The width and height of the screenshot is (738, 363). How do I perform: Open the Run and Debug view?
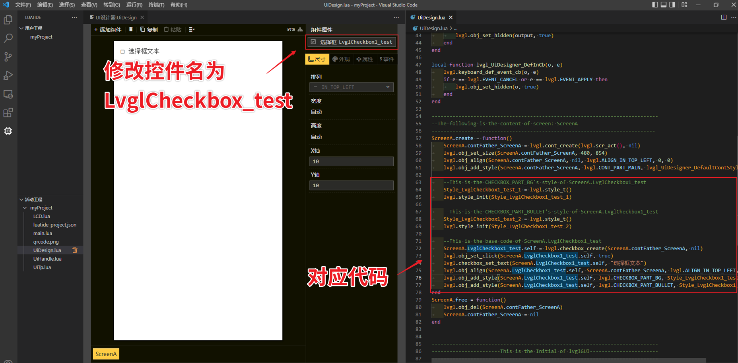pyautogui.click(x=8, y=75)
